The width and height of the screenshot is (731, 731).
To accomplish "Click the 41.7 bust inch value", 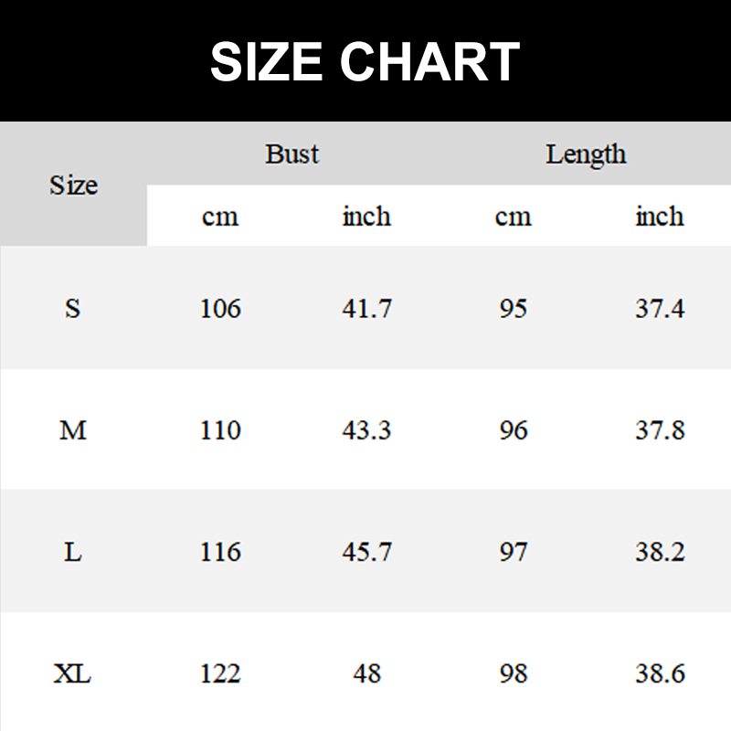I will 366,309.
